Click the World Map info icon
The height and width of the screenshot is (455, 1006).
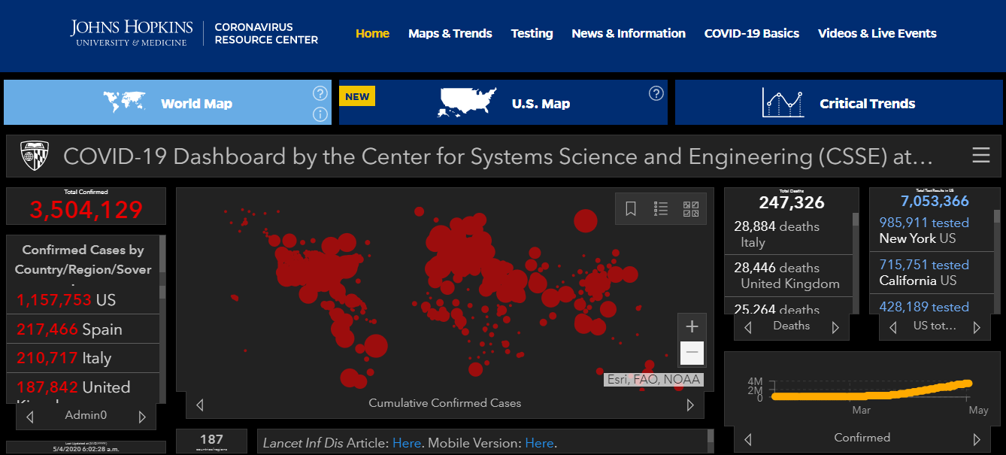(x=320, y=114)
